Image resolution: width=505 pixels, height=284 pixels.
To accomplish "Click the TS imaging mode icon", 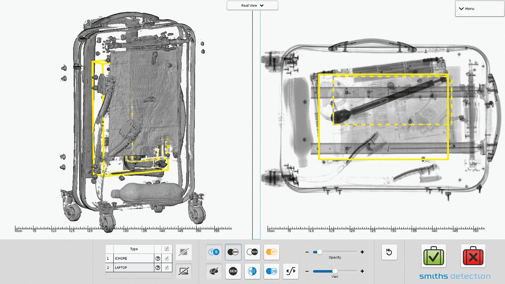I will (214, 252).
